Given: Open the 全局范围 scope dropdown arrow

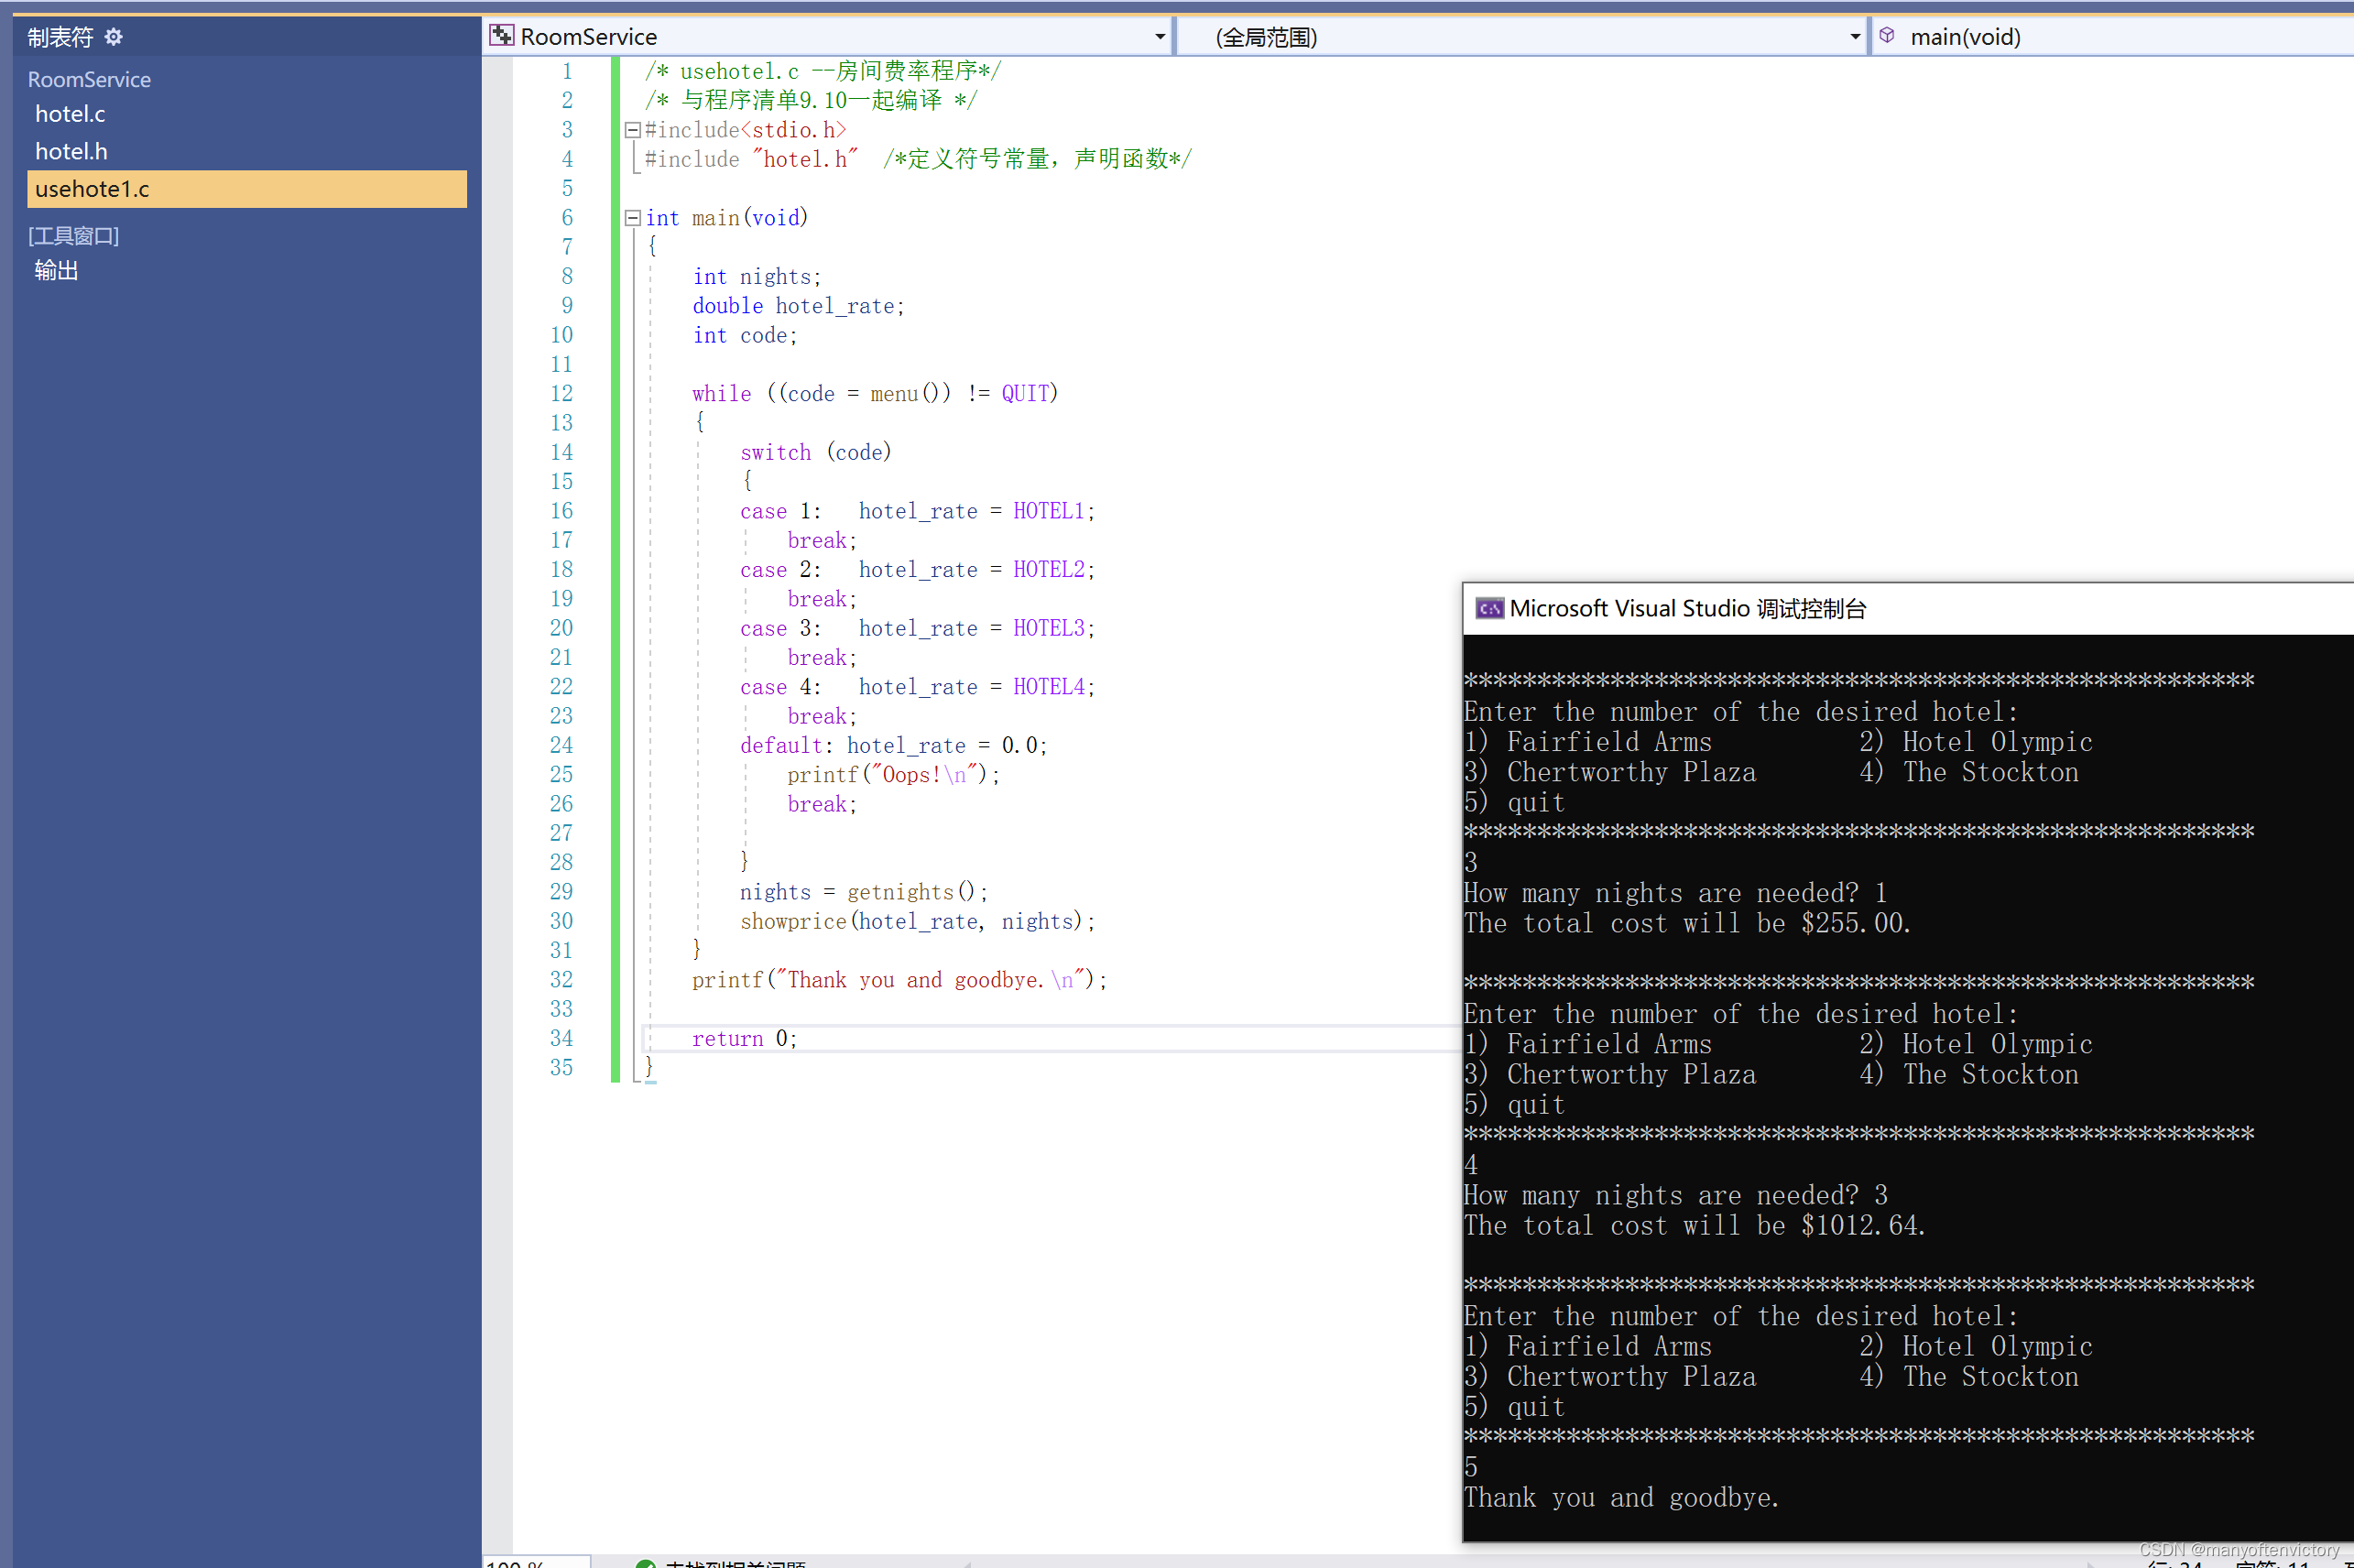Looking at the screenshot, I should [x=1854, y=37].
